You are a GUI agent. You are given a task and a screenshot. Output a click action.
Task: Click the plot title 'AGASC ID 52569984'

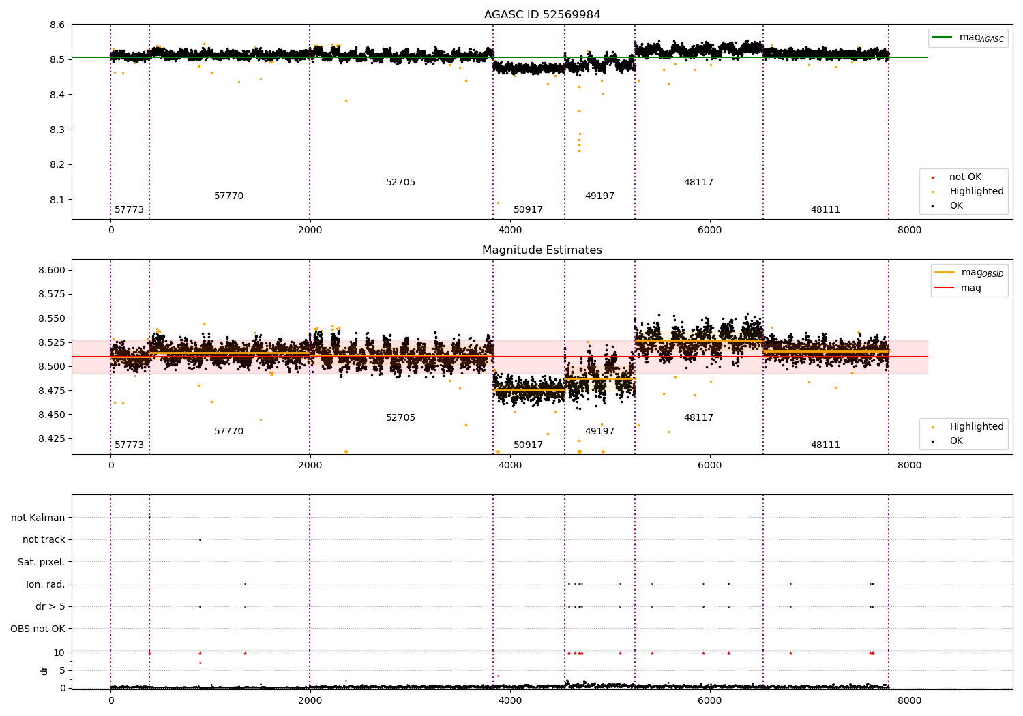(x=542, y=15)
